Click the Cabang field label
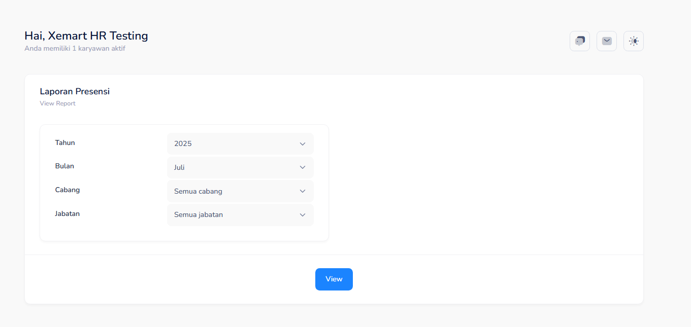691x327 pixels. click(68, 190)
